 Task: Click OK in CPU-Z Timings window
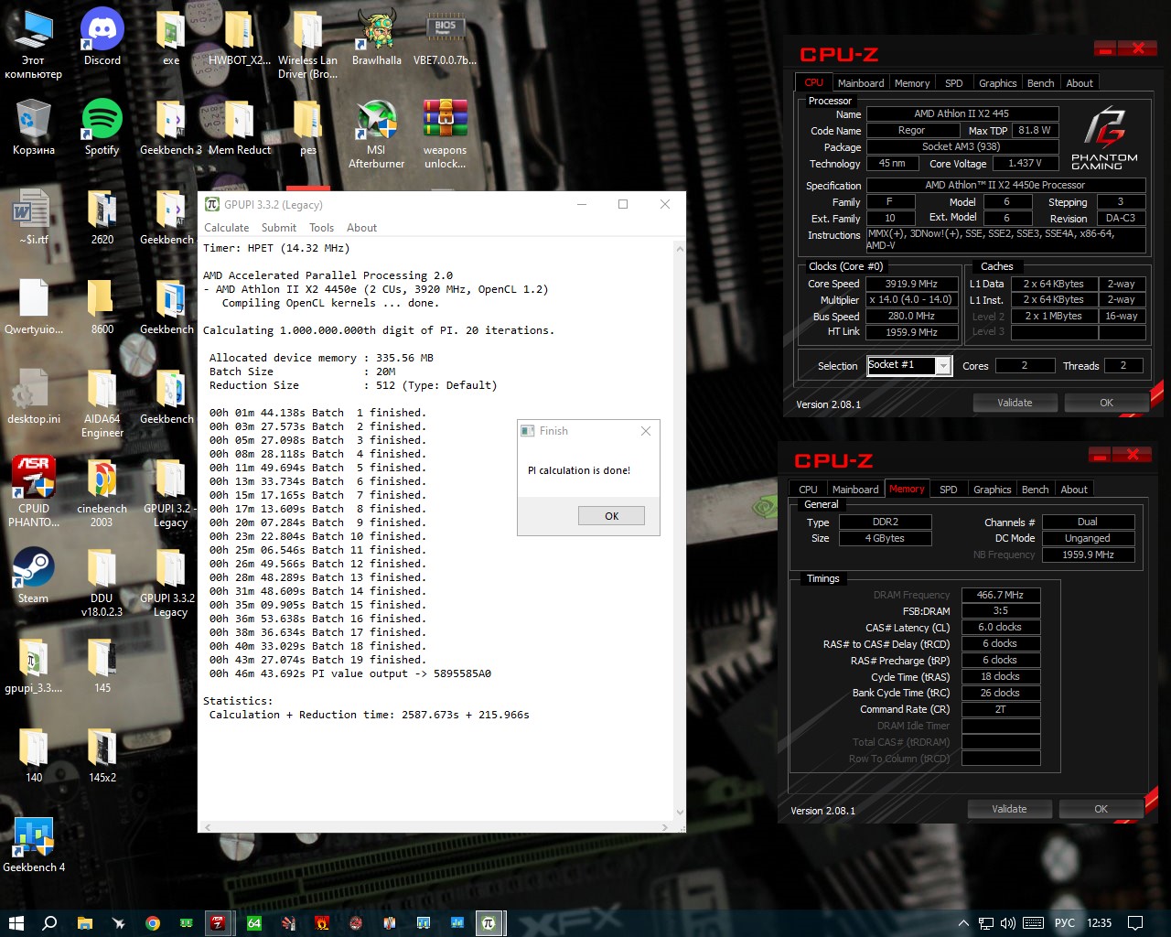click(x=1101, y=809)
